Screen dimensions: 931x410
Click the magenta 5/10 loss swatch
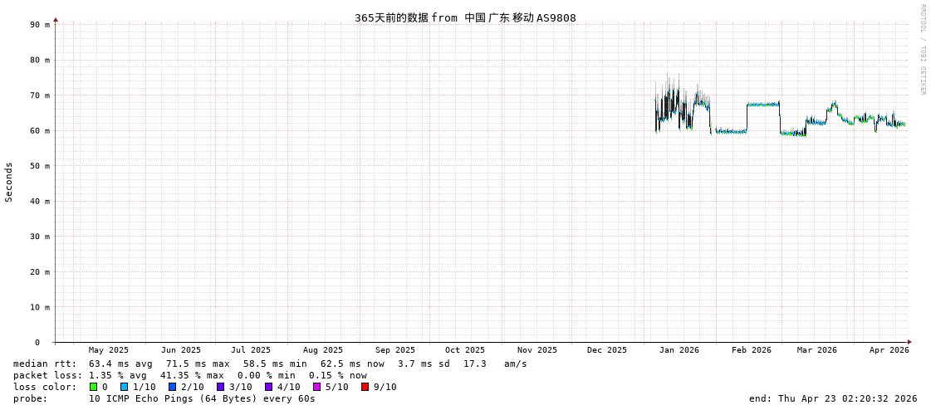(x=316, y=387)
